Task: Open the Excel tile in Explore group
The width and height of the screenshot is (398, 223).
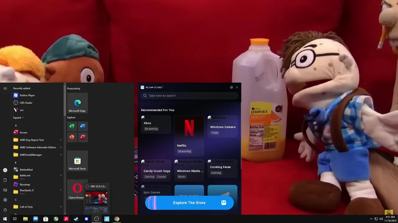Action: pos(72,126)
